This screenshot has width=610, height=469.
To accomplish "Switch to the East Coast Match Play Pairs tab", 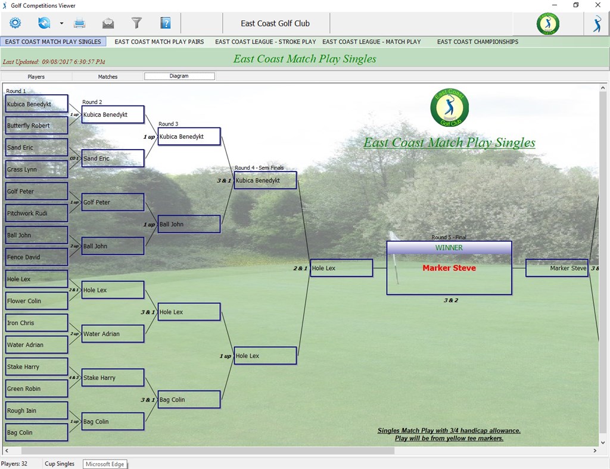I will click(x=158, y=42).
